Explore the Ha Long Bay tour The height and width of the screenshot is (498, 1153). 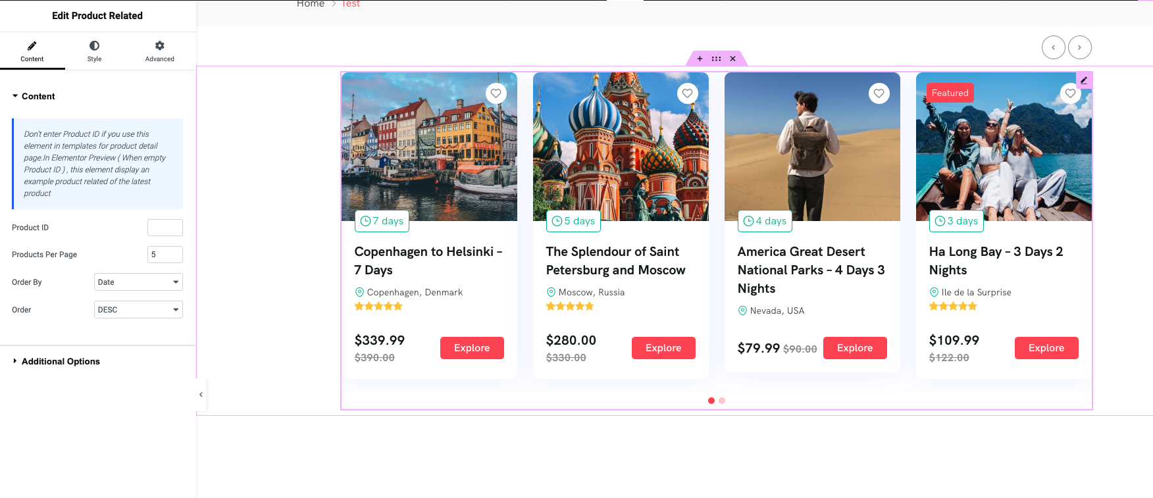(x=1046, y=348)
